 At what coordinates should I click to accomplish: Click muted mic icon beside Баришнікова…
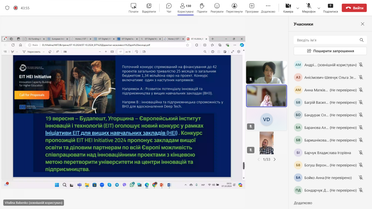pos(361,140)
